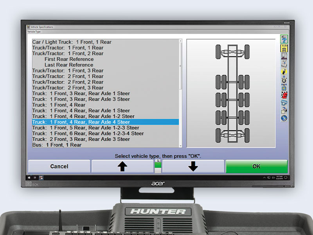Expand hidden icons chevron in taskbar
313x235 pixels.
(264, 177)
